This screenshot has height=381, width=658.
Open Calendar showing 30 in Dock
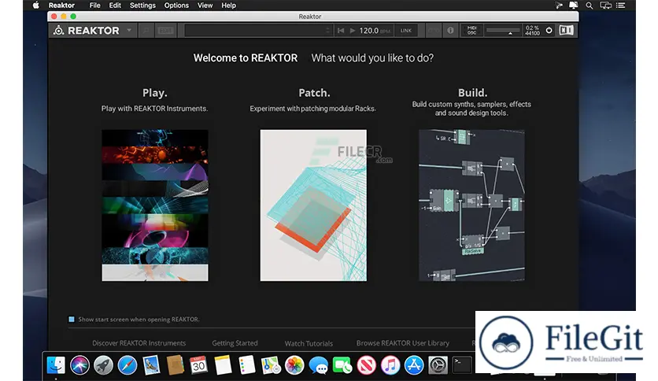point(199,365)
